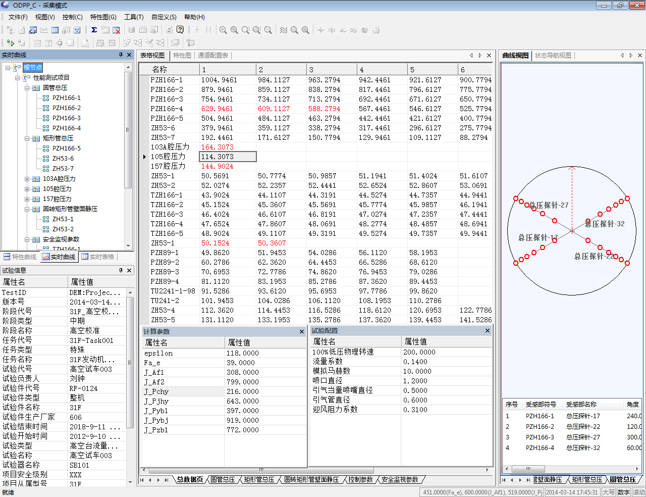Expand the 103A腔压力 tree node
Image resolution: width=646 pixels, height=497 pixels.
pyautogui.click(x=27, y=179)
